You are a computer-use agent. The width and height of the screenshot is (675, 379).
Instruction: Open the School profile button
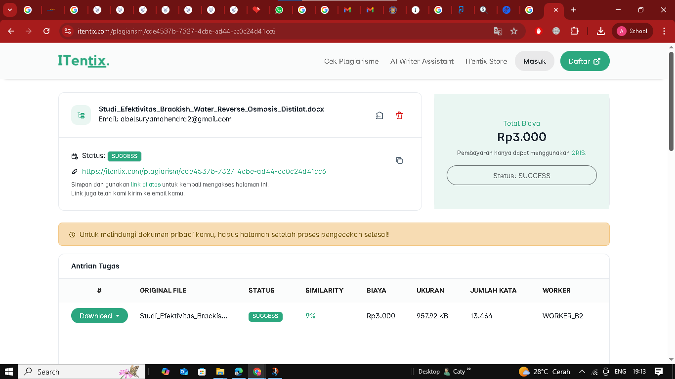coord(633,31)
